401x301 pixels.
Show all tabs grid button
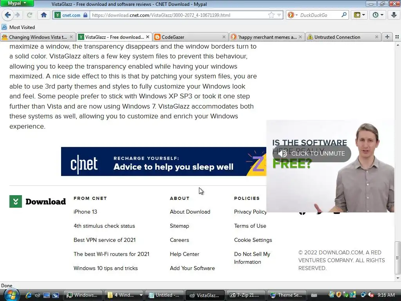tap(397, 37)
